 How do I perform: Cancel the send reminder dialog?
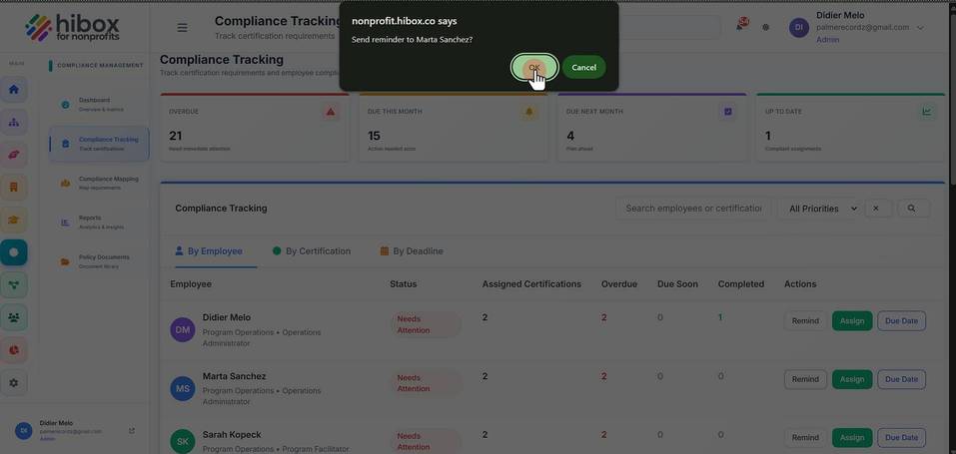(x=583, y=67)
